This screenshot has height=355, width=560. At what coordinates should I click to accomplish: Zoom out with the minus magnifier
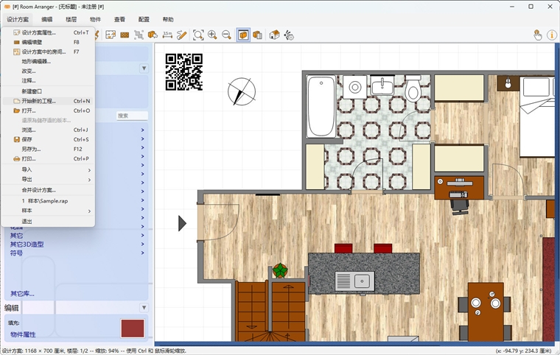226,35
